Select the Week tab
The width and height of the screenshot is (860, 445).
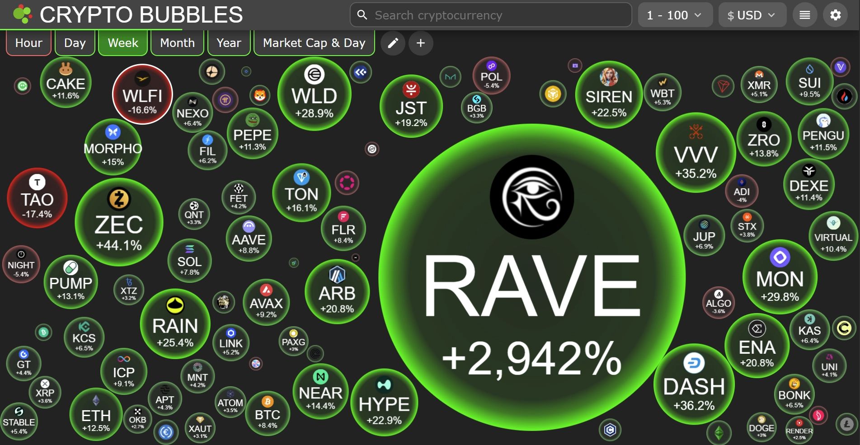coord(123,43)
